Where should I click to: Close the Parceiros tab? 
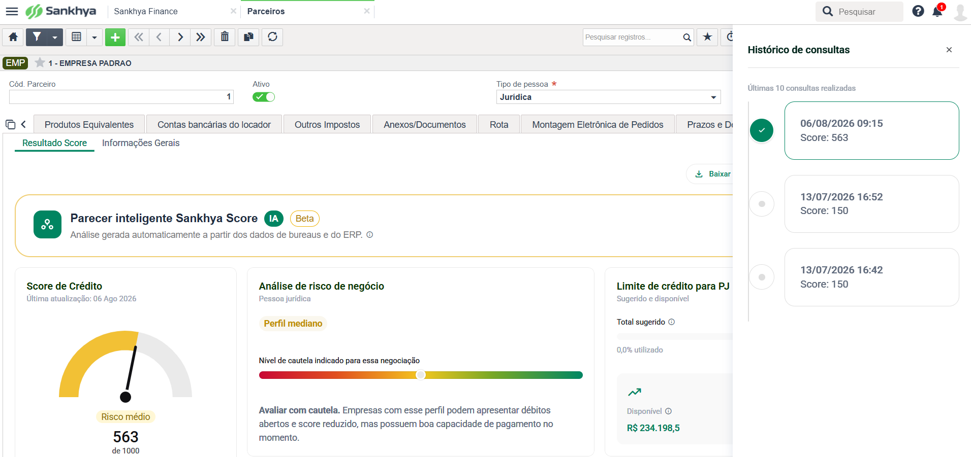[x=367, y=11]
